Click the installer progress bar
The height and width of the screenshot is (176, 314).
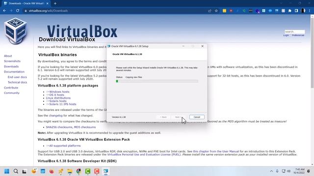tap(157, 81)
